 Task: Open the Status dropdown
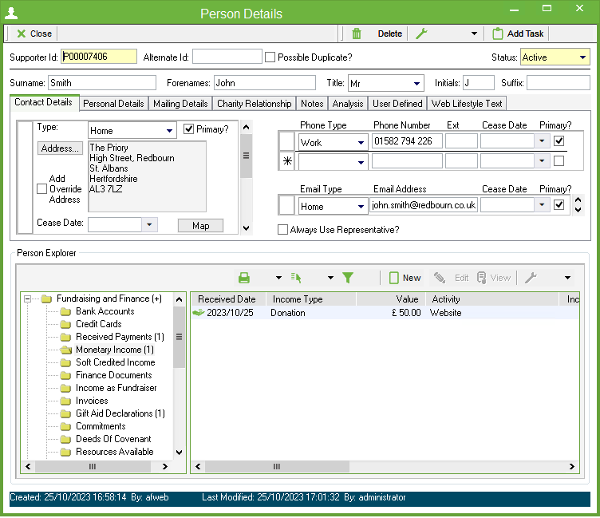[x=582, y=57]
